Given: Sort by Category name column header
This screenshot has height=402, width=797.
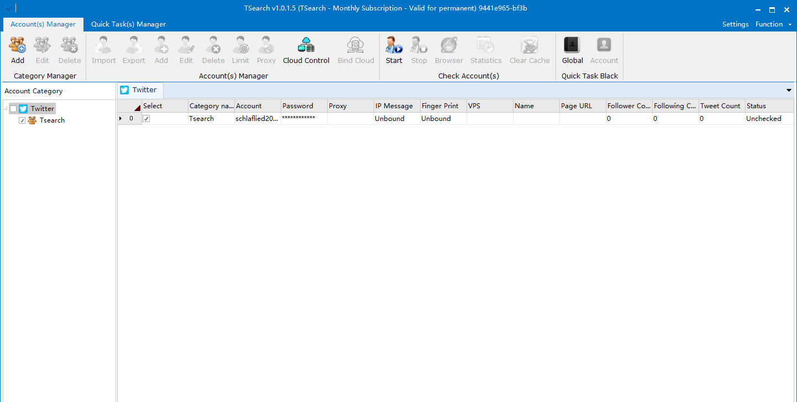Looking at the screenshot, I should pos(211,106).
